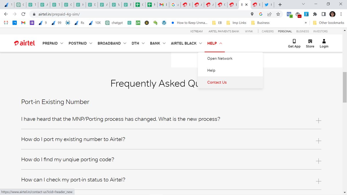Click the airtel logo
The image size is (347, 195).
coord(25,43)
